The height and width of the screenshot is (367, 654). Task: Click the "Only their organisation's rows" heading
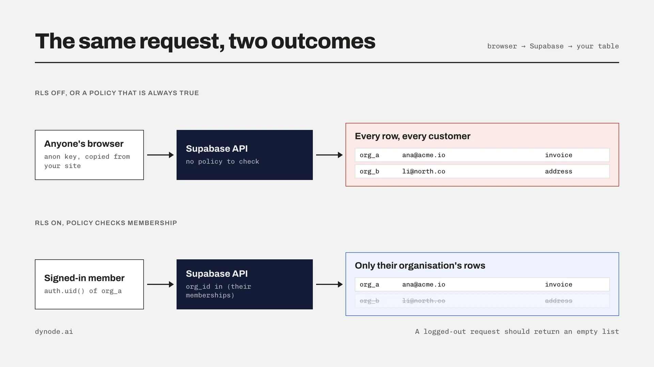(x=420, y=266)
